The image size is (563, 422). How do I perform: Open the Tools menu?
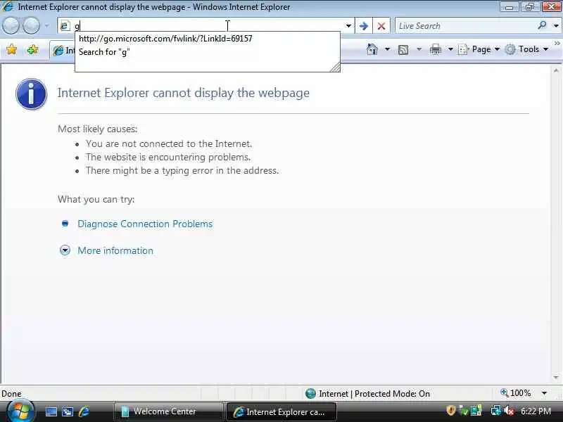point(526,49)
